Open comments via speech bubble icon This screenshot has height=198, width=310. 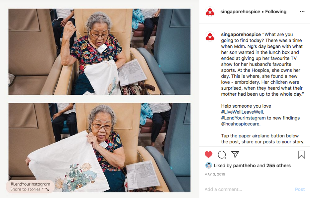[222, 155]
